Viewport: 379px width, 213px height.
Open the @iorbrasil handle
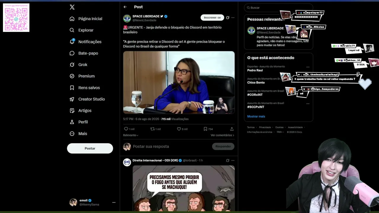coord(190,160)
